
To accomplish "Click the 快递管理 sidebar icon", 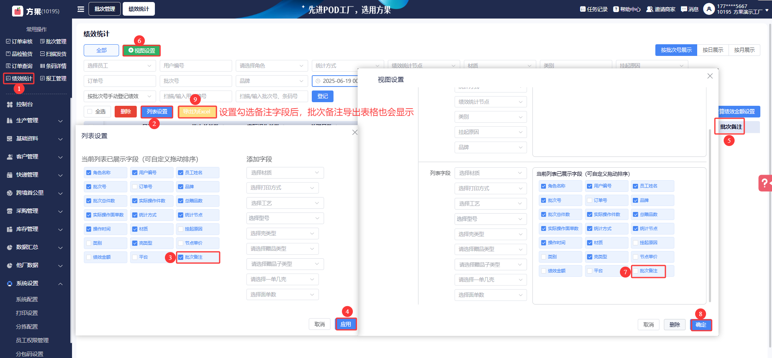I will click(x=10, y=175).
